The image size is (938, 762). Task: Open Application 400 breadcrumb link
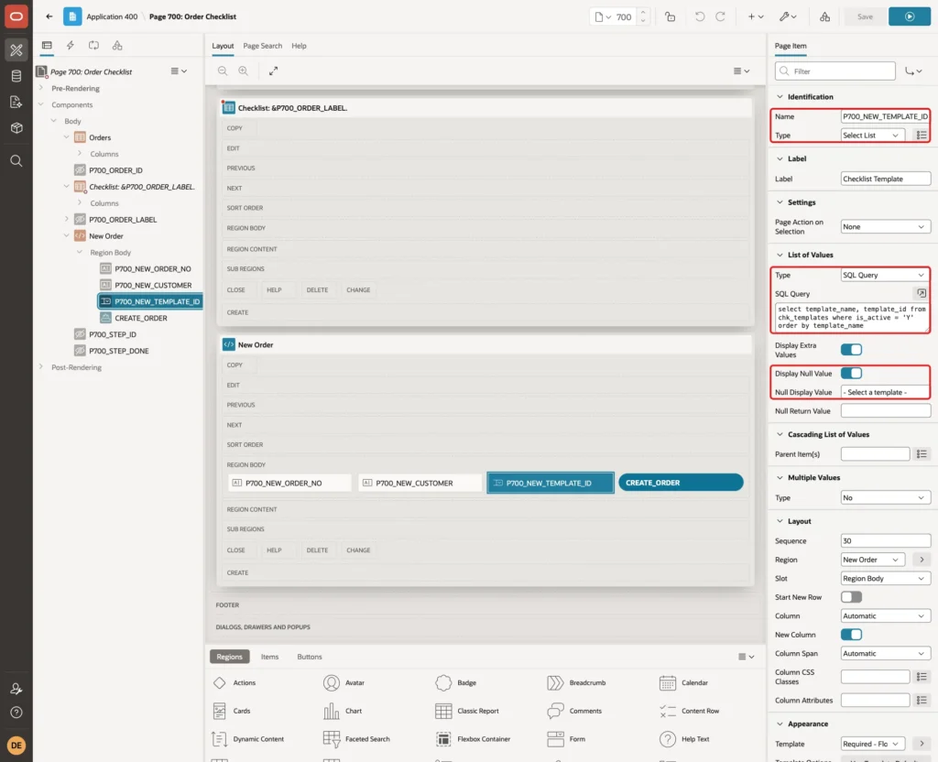(x=112, y=16)
